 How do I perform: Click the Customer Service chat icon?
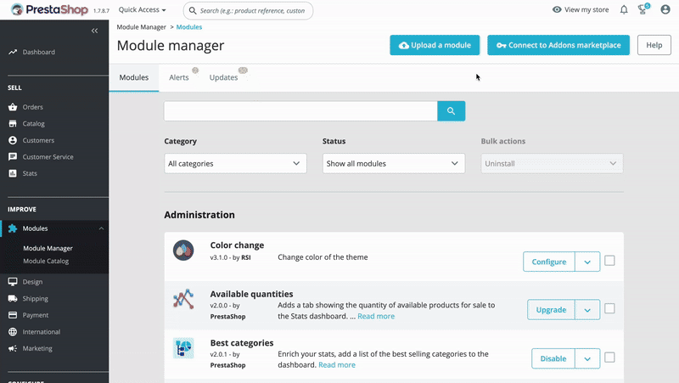[13, 156]
